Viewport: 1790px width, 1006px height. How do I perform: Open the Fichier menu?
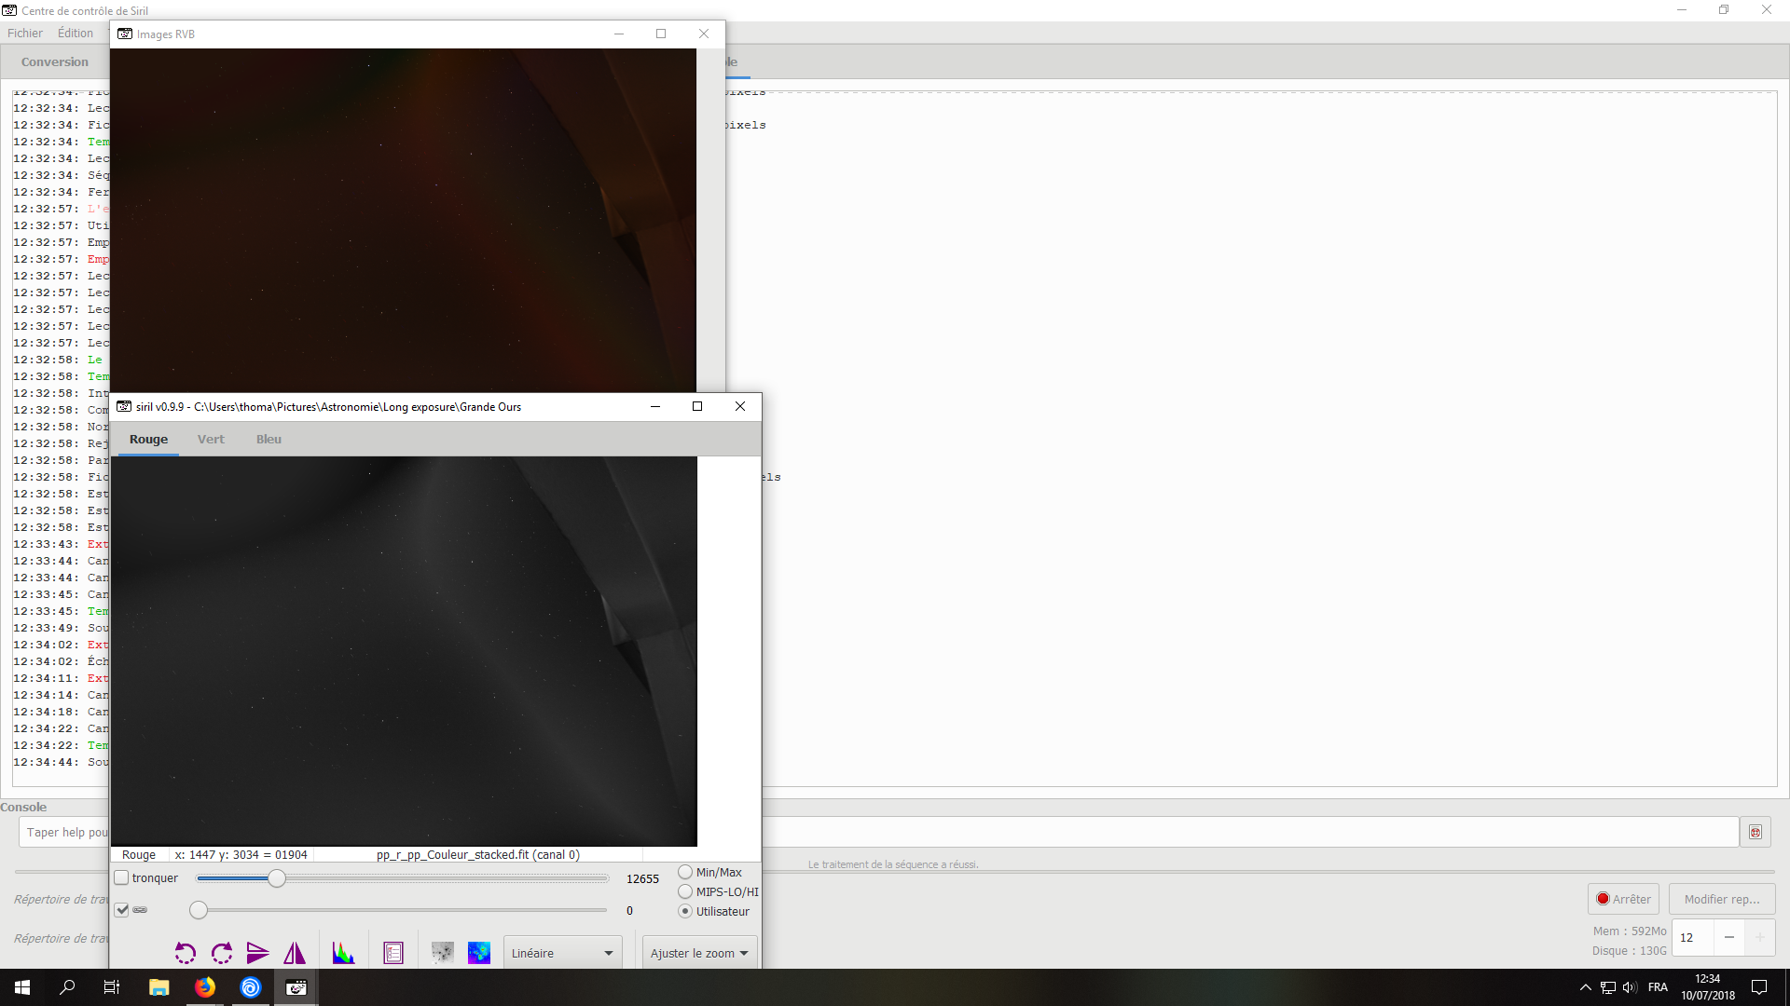[x=25, y=34]
